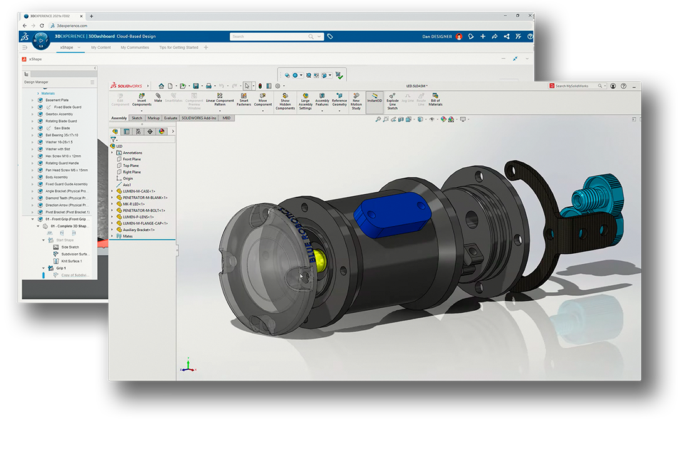Select Saw Blade in Design Manager
Screen dimensions: 689x470
point(62,128)
